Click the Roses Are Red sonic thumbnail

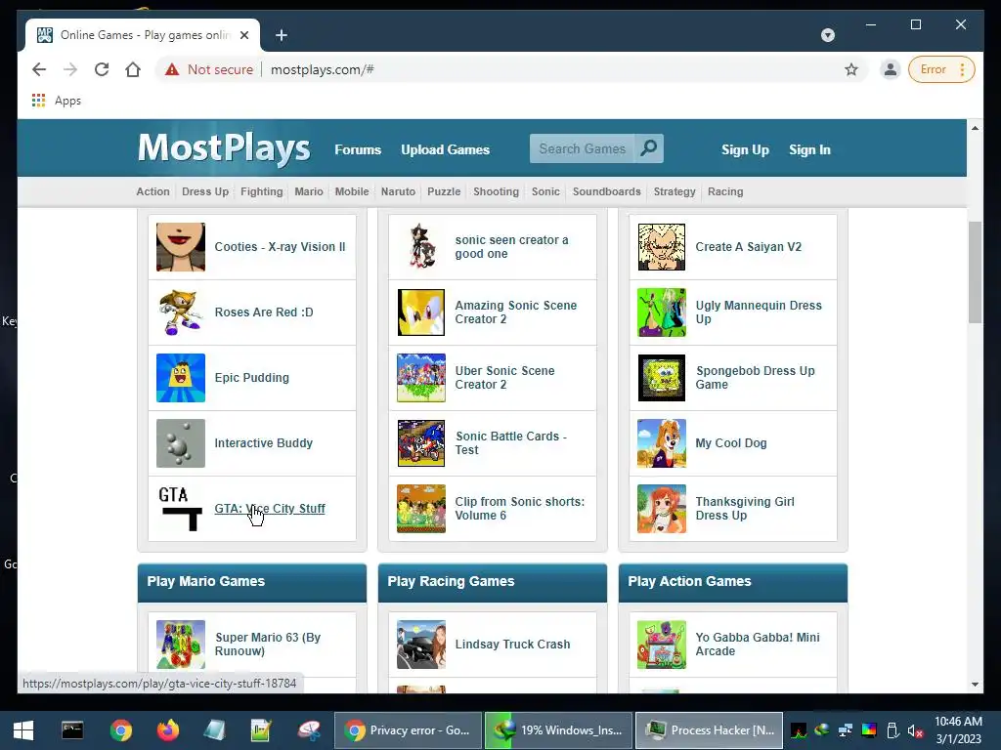pyautogui.click(x=181, y=312)
